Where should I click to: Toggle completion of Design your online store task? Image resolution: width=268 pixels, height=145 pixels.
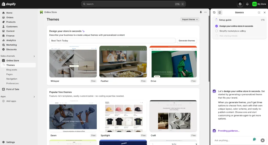tap(216, 26)
